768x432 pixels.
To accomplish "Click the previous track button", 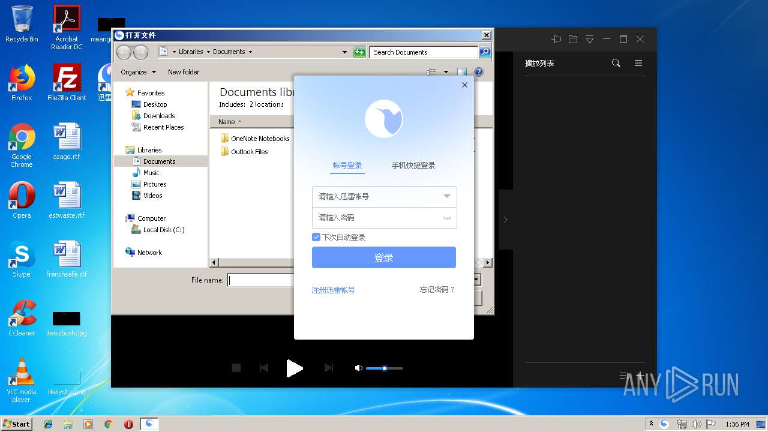I will (264, 368).
